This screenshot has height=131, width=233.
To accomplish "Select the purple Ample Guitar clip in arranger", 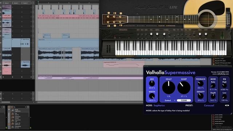I will pyautogui.click(x=91, y=77).
